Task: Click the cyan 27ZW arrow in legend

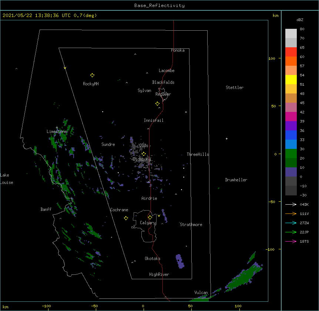Action: [291, 223]
